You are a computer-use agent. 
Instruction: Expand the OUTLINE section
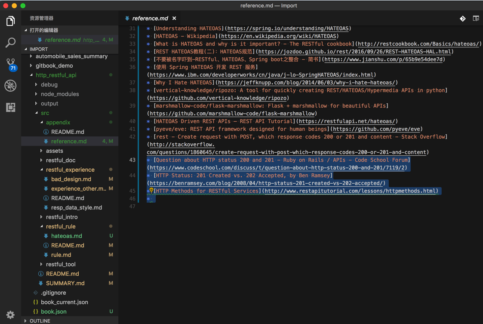tap(40, 321)
